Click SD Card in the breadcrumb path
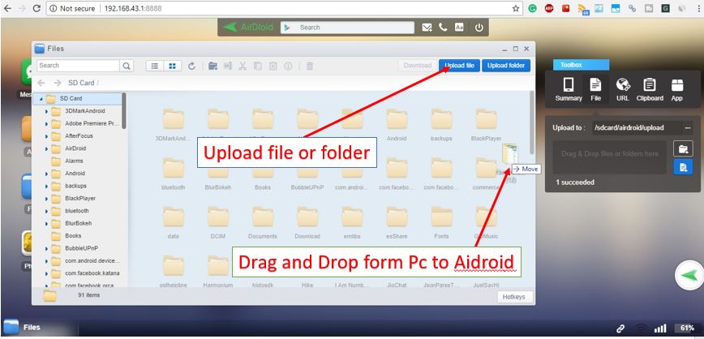Viewport: 704px width, 339px height. point(81,83)
